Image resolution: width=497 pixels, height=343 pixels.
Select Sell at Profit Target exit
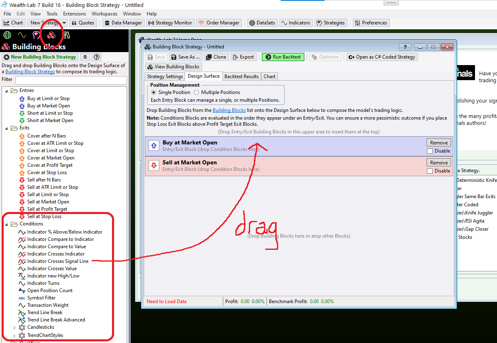47,209
